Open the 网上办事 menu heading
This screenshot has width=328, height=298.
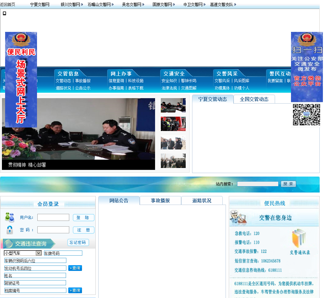coord(121,74)
